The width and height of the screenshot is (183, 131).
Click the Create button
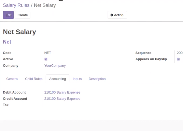pyautogui.click(x=23, y=15)
